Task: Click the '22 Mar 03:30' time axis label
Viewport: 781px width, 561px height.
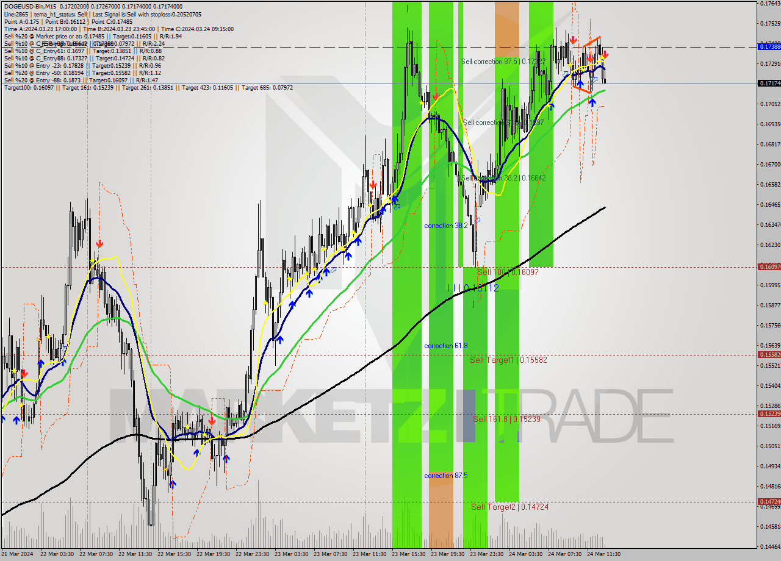Action: click(x=56, y=554)
